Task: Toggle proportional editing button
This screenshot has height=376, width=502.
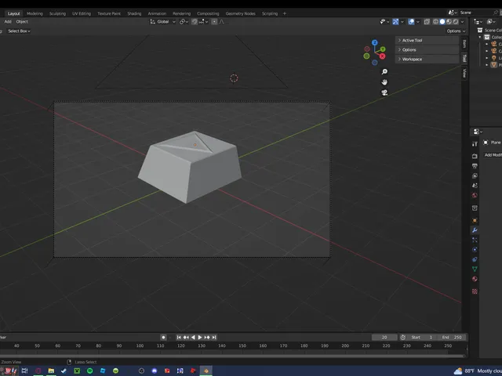Action: (x=214, y=22)
